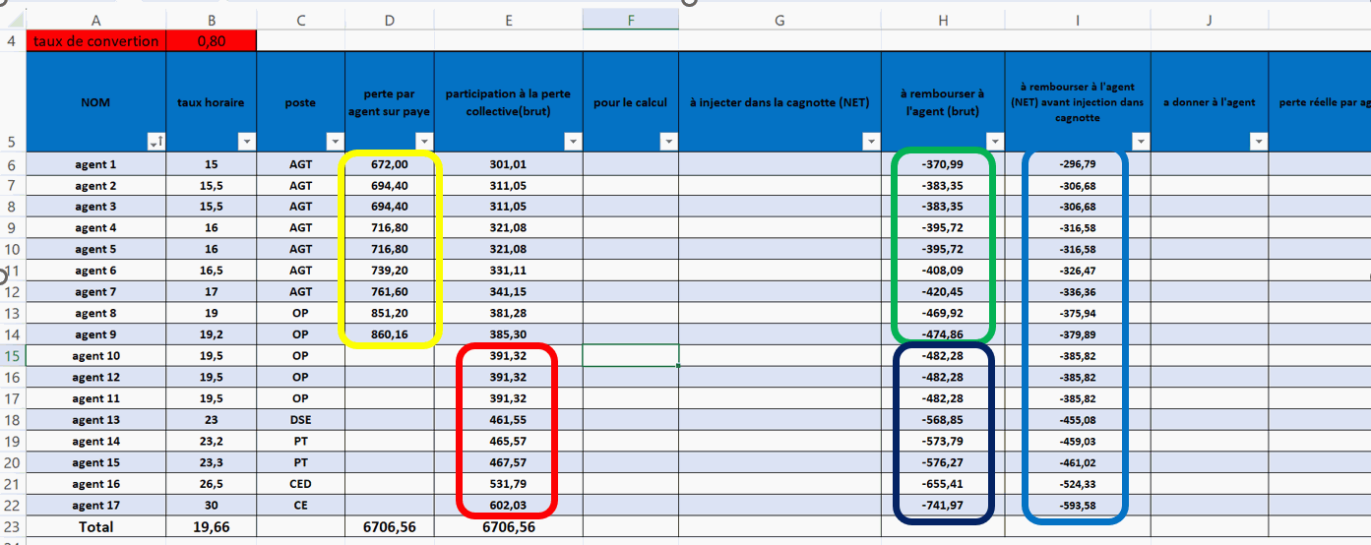Click row 15 header number
Screen dimensions: 1371x545
coord(12,355)
